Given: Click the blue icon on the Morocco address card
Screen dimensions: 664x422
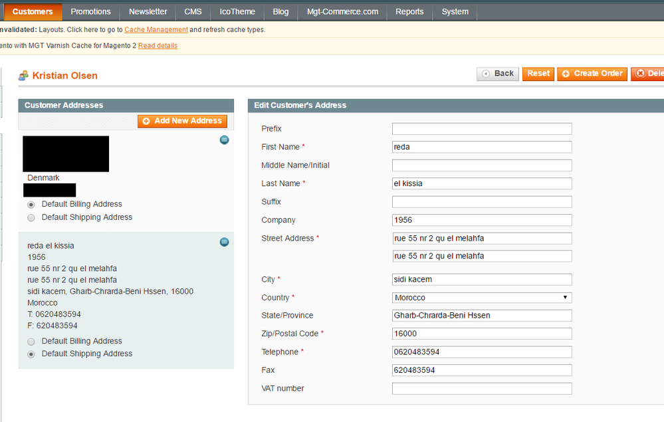Looking at the screenshot, I should tap(224, 242).
